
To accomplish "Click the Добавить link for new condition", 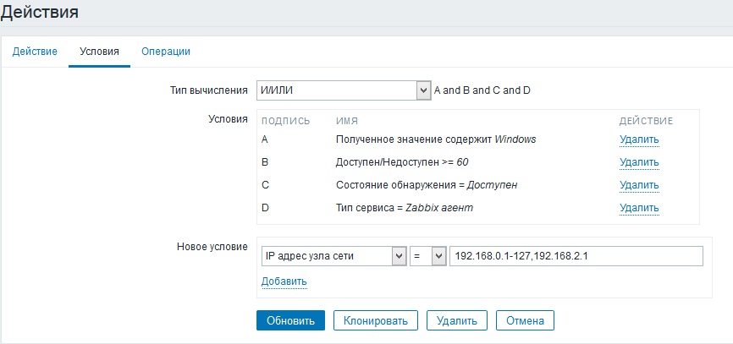I will pos(284,281).
